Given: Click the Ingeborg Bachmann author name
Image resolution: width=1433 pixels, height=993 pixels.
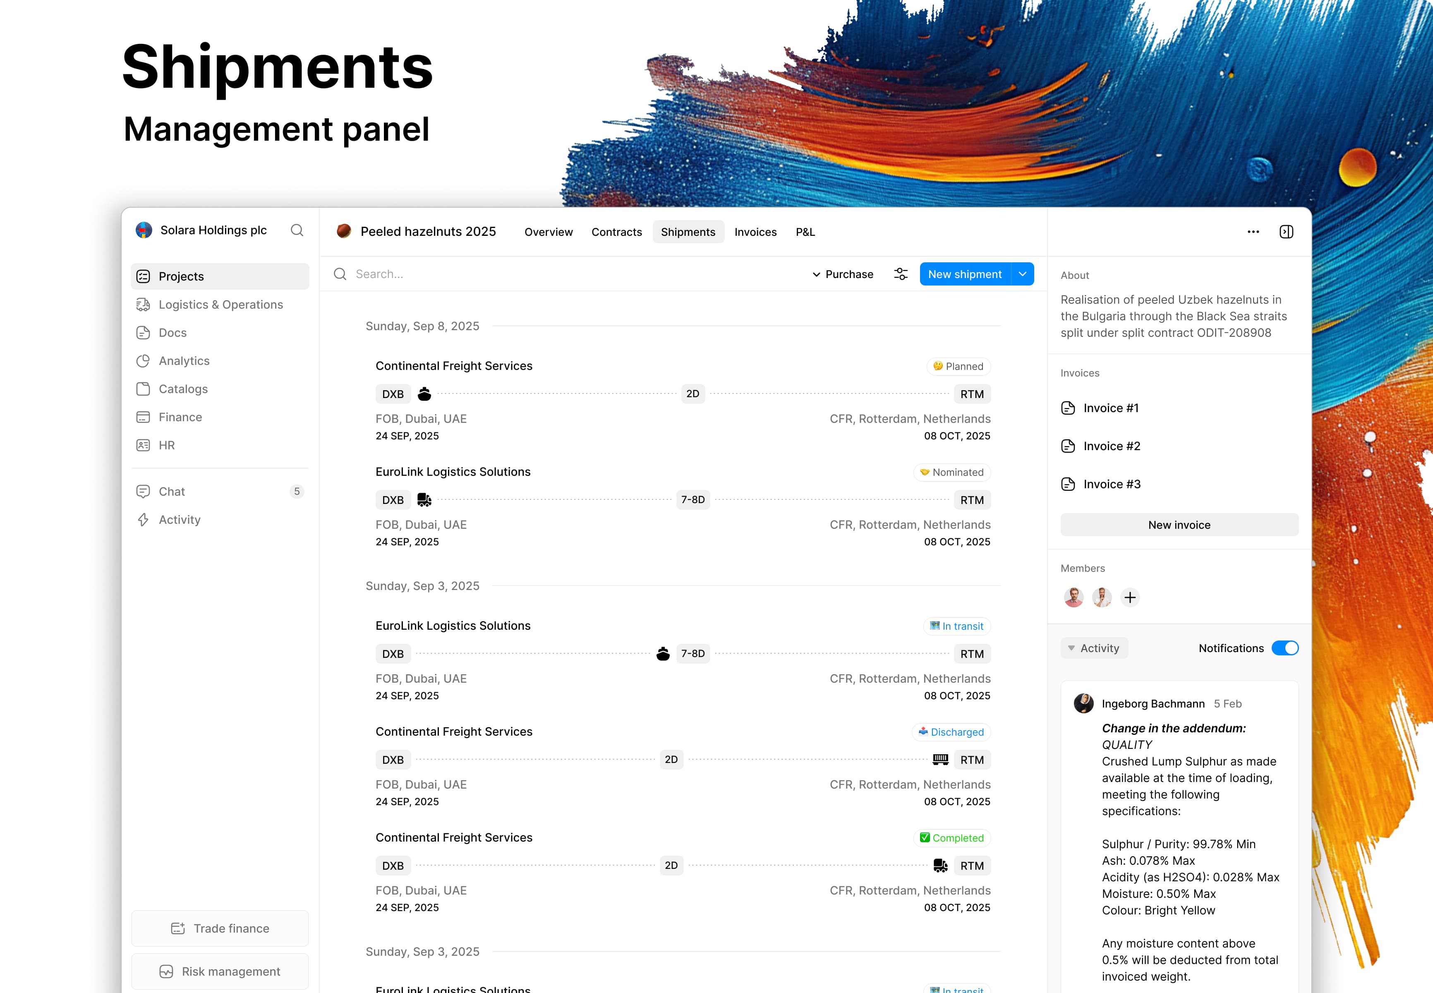Looking at the screenshot, I should pyautogui.click(x=1153, y=704).
